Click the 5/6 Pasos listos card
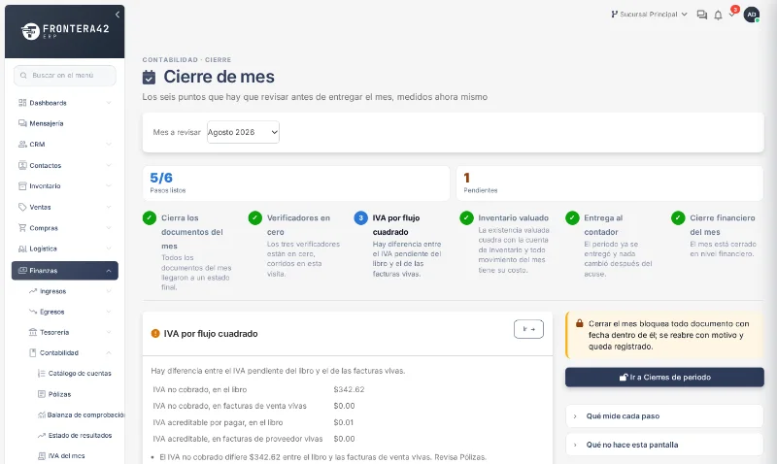This screenshot has height=464, width=777. pos(296,183)
